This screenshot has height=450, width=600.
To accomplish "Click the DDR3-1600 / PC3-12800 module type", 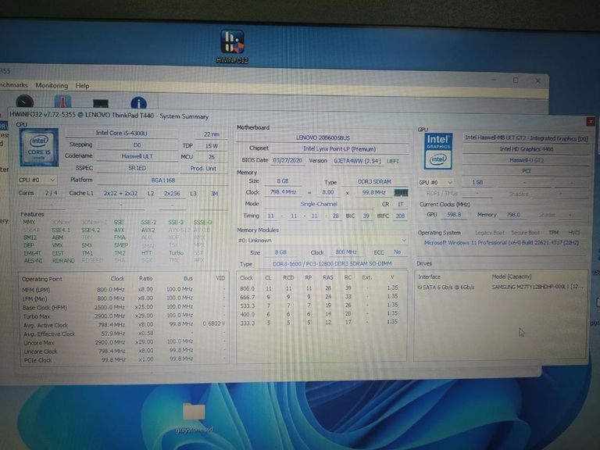I will tap(332, 263).
